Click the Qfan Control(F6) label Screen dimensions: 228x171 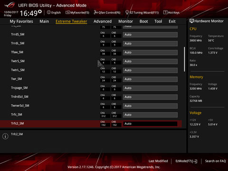109,12
